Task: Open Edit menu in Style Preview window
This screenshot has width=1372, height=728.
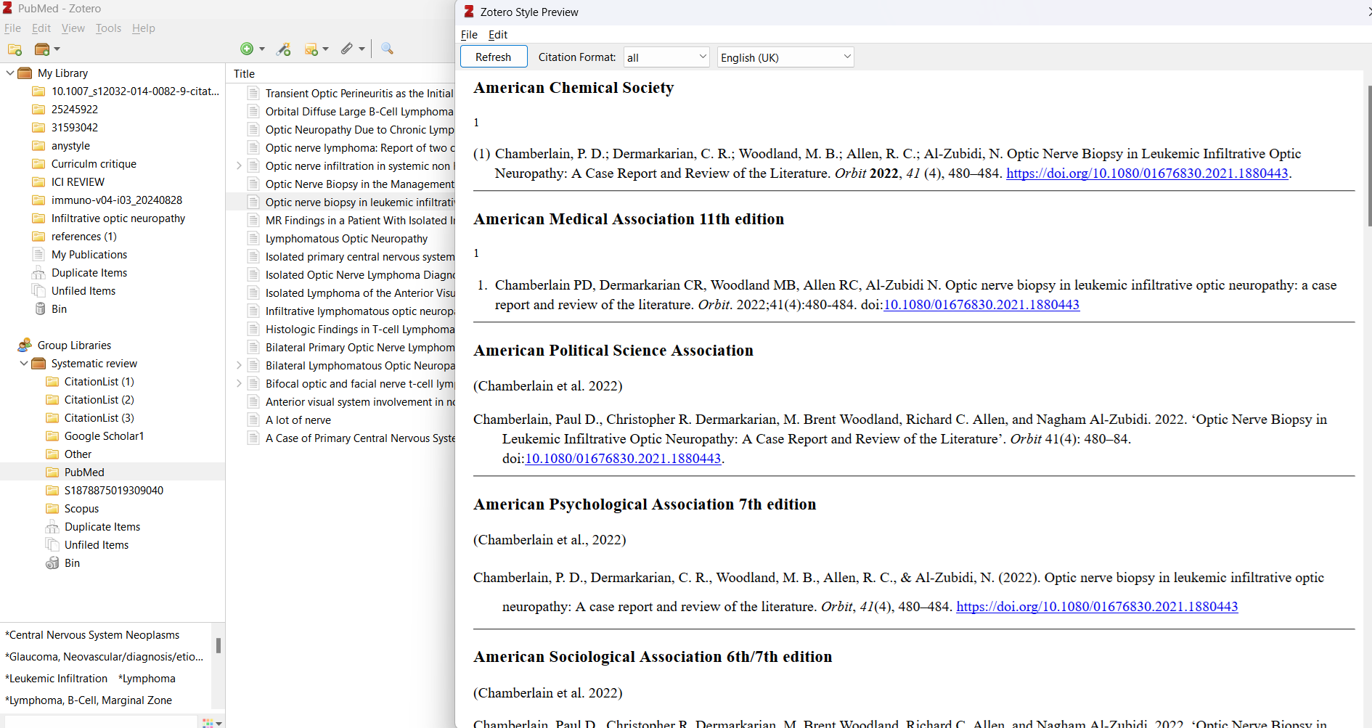Action: click(x=498, y=35)
